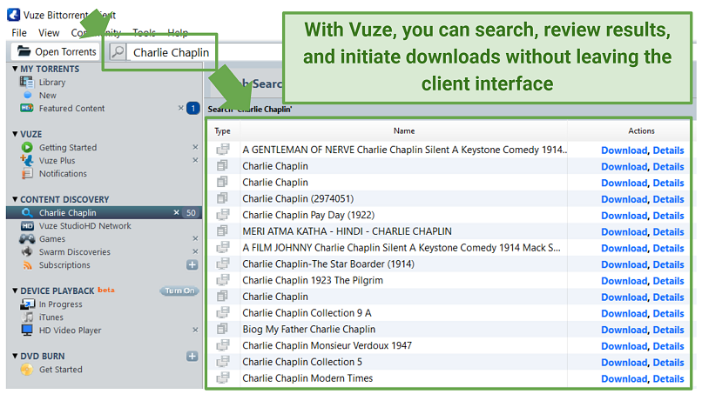
Task: Close the Vuze Plus sidebar entry
Action: click(x=195, y=160)
